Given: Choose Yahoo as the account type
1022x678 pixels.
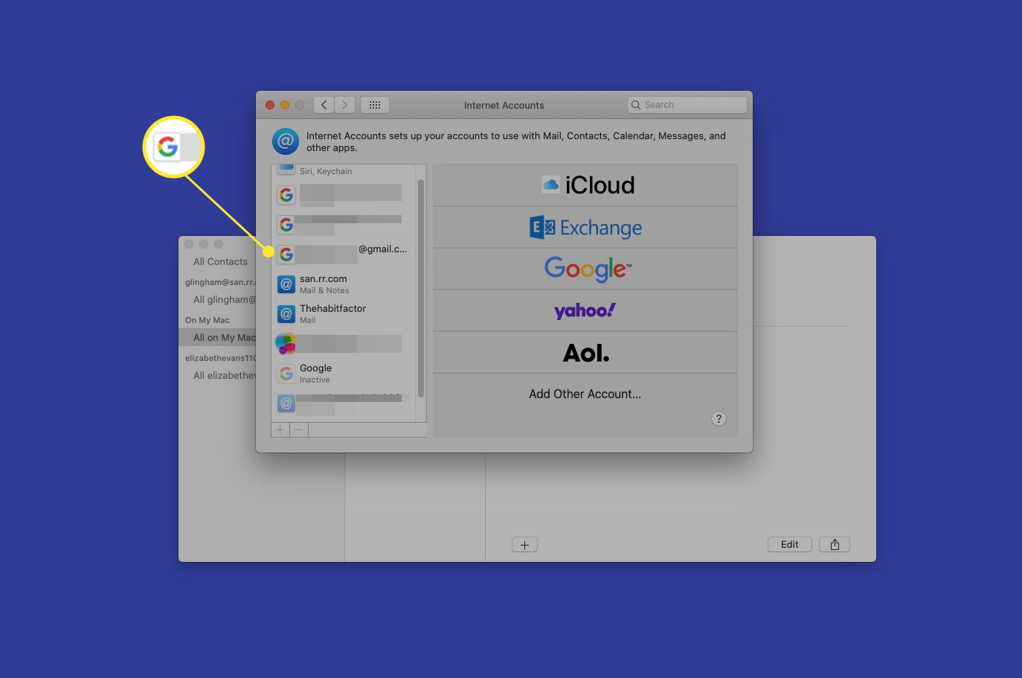Looking at the screenshot, I should click(585, 310).
